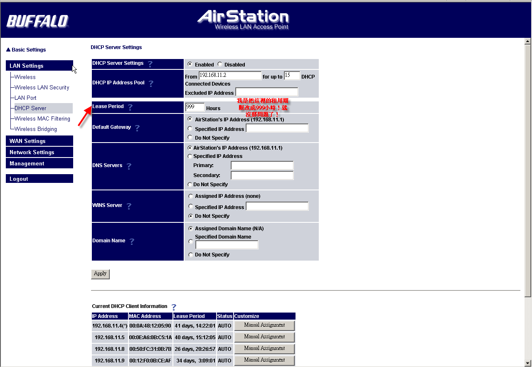The height and width of the screenshot is (367, 532).
Task: Click MAC address 00:12:F0:0B:CE:AF
Action: pos(150,361)
